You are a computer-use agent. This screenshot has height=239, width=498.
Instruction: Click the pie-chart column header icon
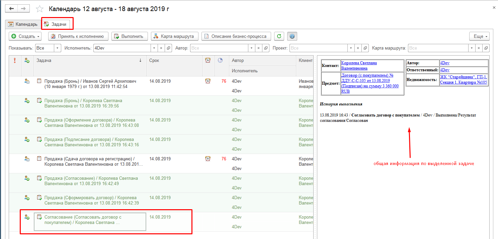pyautogui.click(x=220, y=60)
